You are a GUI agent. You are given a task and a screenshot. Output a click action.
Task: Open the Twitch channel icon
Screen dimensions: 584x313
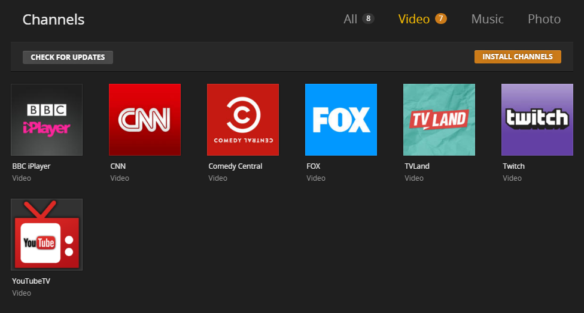coord(537,120)
